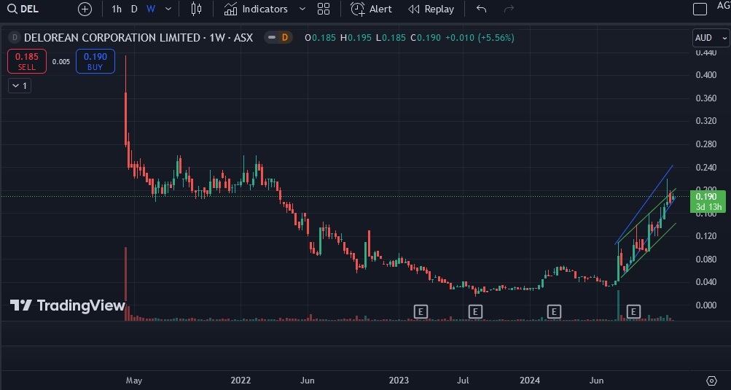Expand favorite indicators dropdown arrow

pyautogui.click(x=302, y=9)
